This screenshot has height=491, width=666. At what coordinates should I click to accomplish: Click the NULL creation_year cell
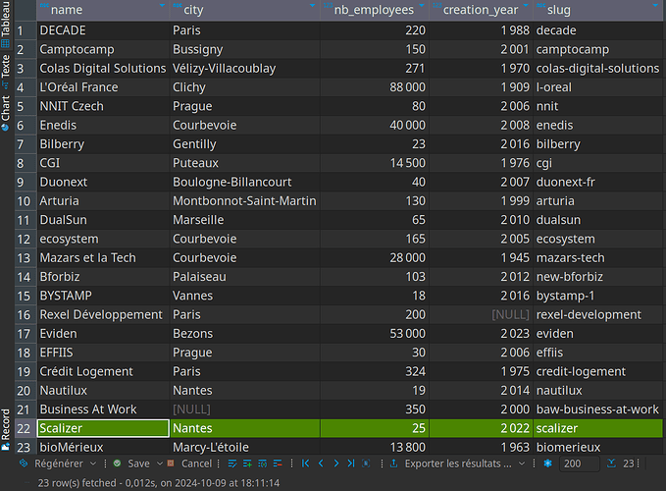[482, 315]
